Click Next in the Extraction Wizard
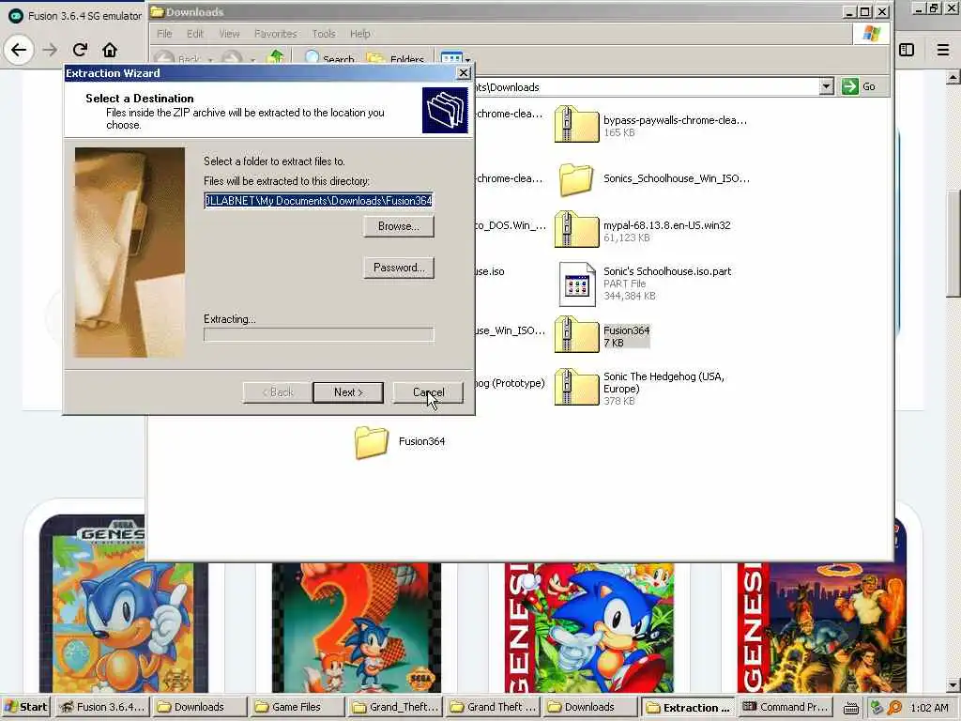The image size is (961, 721). [x=348, y=392]
